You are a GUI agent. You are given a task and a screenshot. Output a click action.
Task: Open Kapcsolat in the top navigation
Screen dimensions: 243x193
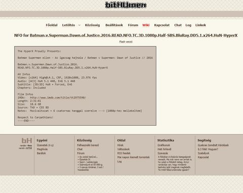161,25
